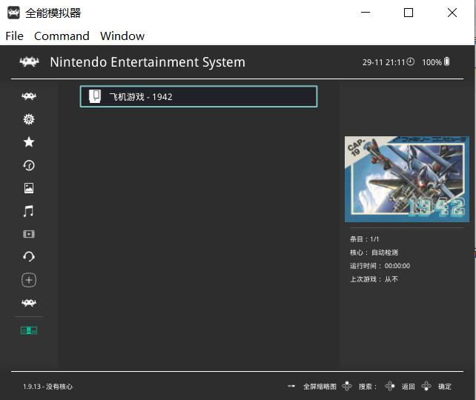Click the 全能模拟器 app icon in title bar
The height and width of the screenshot is (400, 476).
point(13,13)
